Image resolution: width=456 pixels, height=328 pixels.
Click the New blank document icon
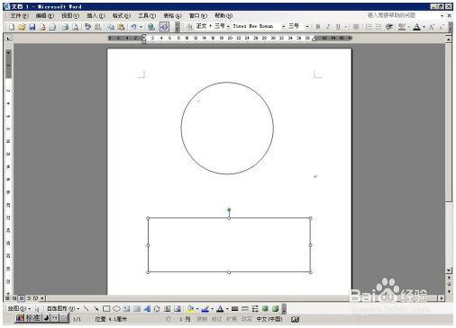pyautogui.click(x=12, y=27)
